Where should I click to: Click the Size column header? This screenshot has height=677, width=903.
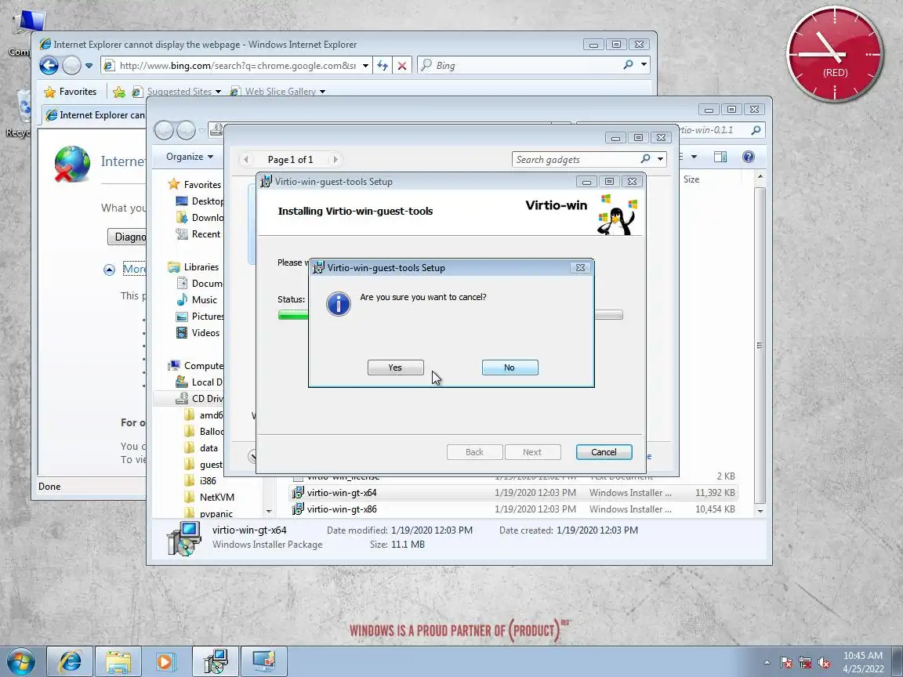point(691,179)
